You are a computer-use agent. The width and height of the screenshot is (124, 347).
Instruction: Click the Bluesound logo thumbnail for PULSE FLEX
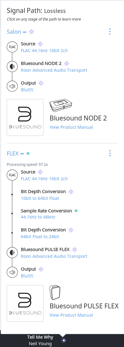pos(25,303)
